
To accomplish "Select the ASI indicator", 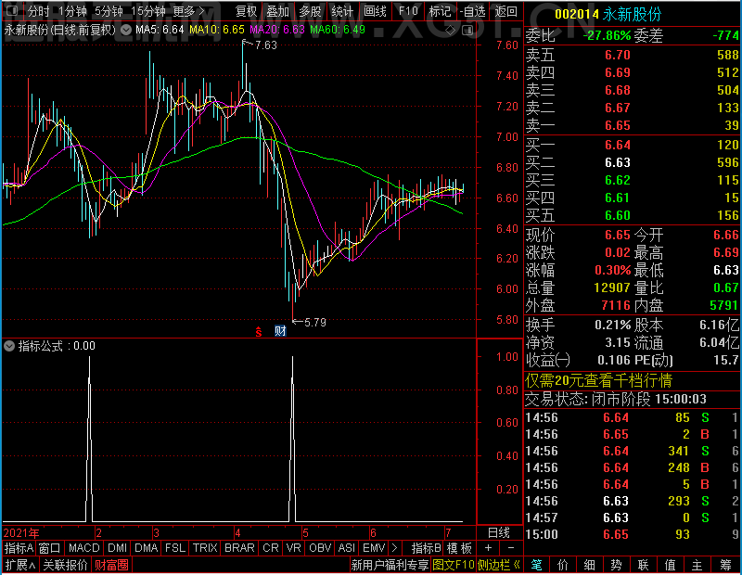I will point(346,548).
